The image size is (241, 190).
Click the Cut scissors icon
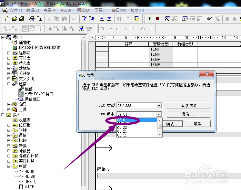49,19
